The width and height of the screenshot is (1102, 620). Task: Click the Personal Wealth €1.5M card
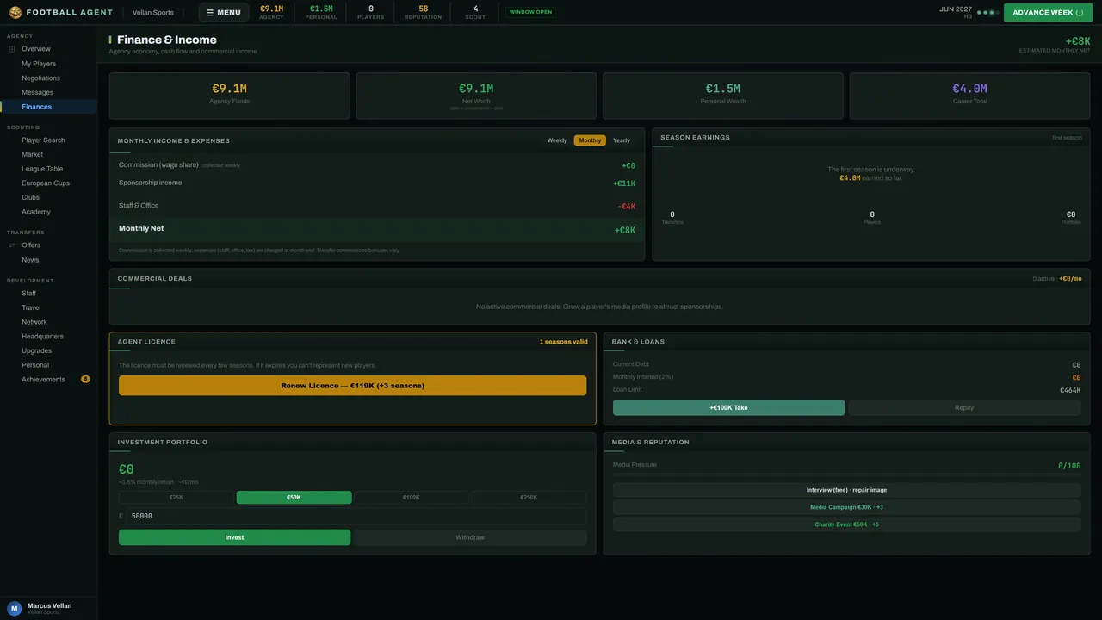(x=723, y=96)
